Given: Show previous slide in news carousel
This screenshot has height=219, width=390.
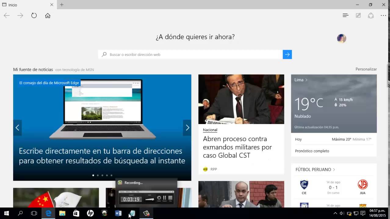Looking at the screenshot, I should (17, 128).
